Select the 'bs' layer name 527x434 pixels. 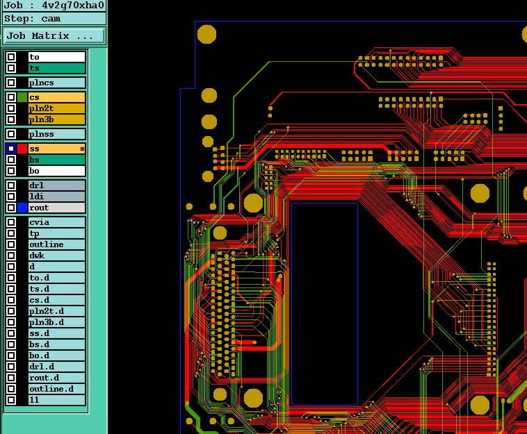(x=56, y=160)
